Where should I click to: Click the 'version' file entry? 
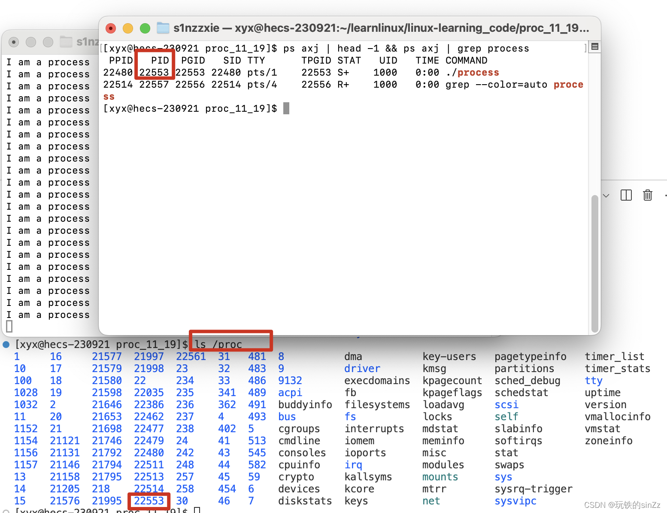point(606,405)
